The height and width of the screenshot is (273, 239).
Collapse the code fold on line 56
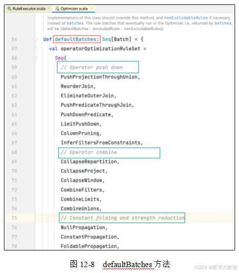(35, 40)
